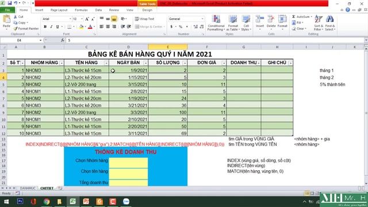Viewport: 368px width, 207px height.
Task: Click the dollar accounting format icon
Action: pos(171,27)
